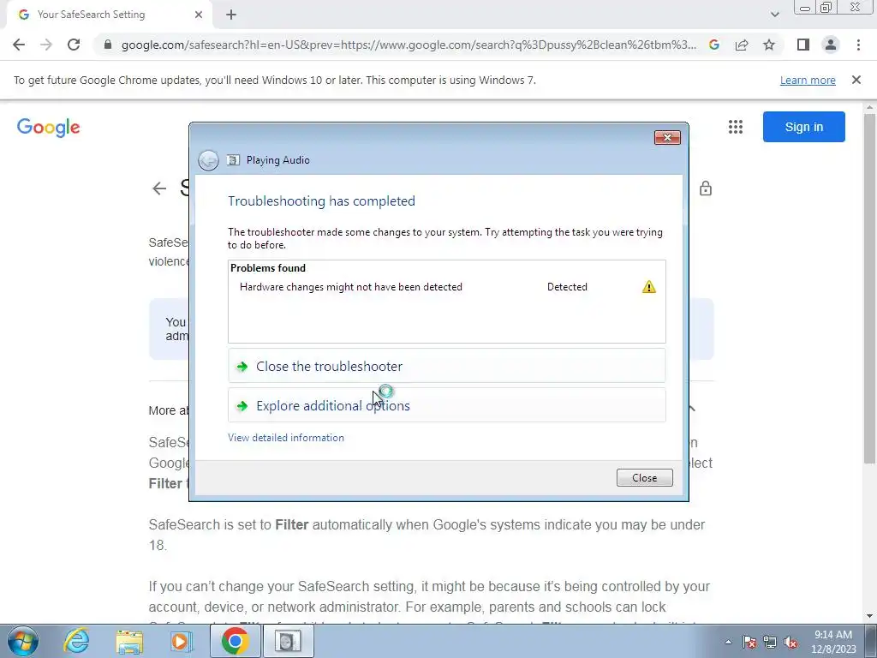Click the SafeSearch page back arrow
Screen dimensions: 877x658
pyautogui.click(x=159, y=188)
